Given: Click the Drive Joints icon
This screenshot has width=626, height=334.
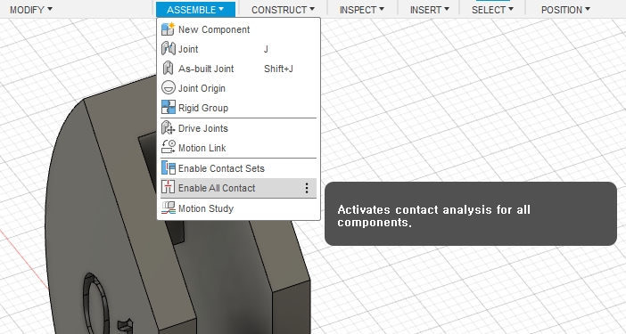Looking at the screenshot, I should pyautogui.click(x=168, y=128).
